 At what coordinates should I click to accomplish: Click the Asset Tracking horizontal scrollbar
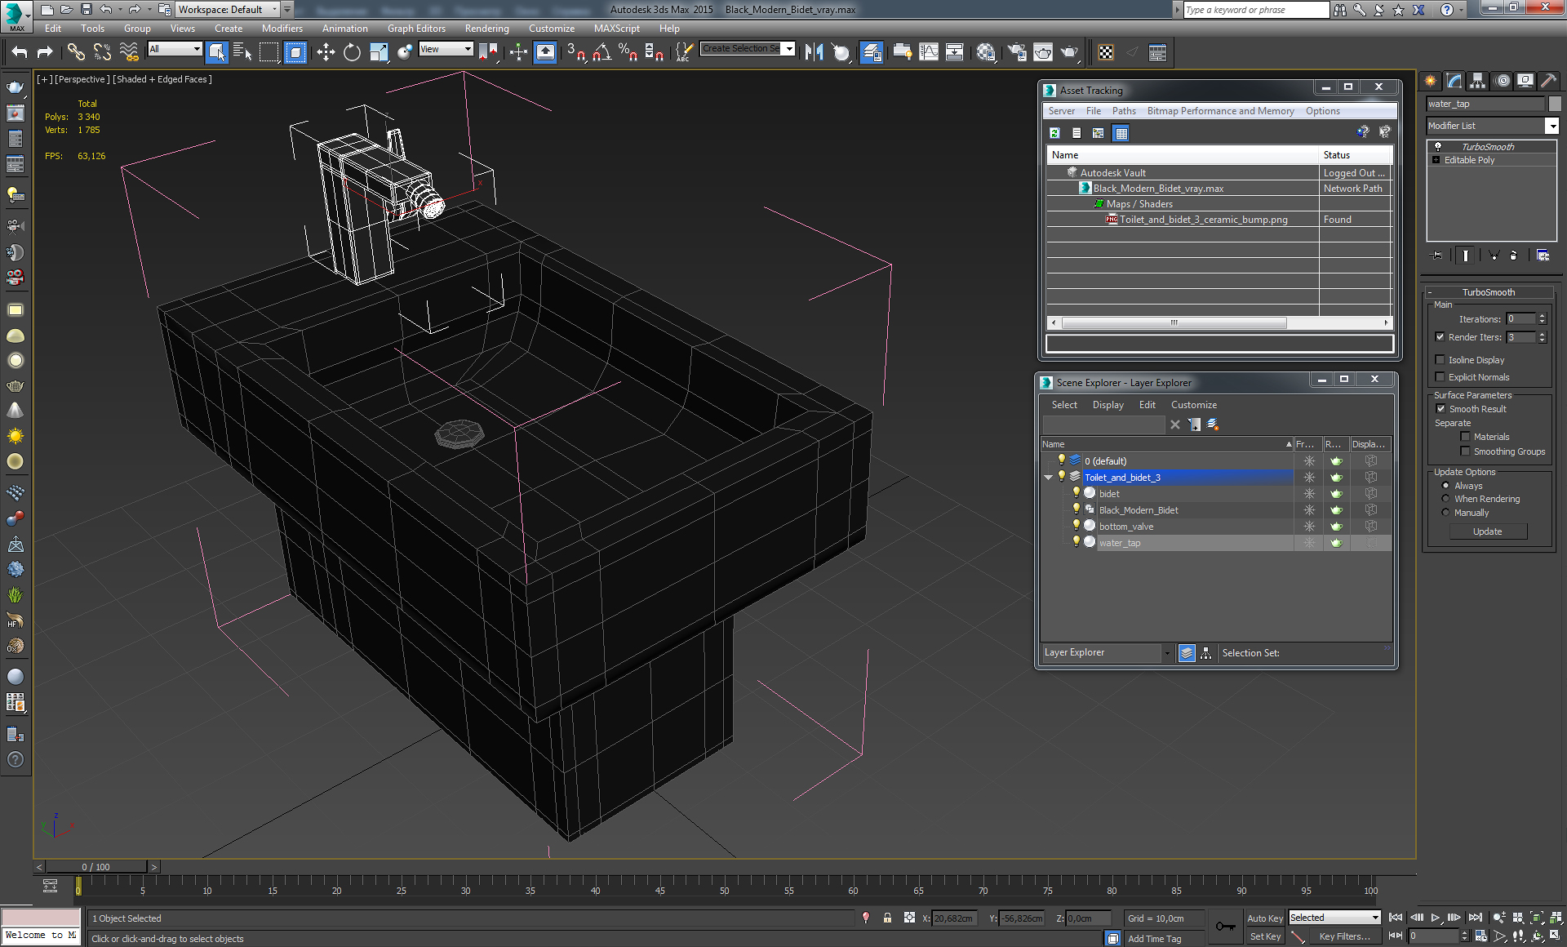(x=1174, y=322)
